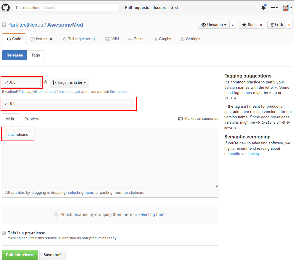Click the Markdown supported text

[201, 119]
